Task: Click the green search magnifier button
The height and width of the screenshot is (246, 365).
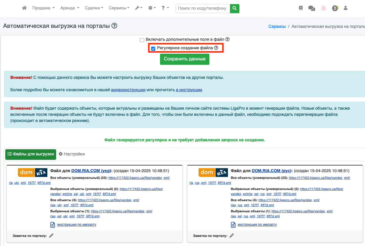Action: 234,9
